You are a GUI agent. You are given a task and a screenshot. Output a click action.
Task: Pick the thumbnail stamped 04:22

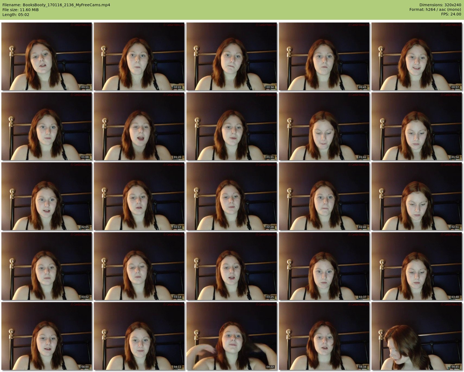(x=232, y=336)
